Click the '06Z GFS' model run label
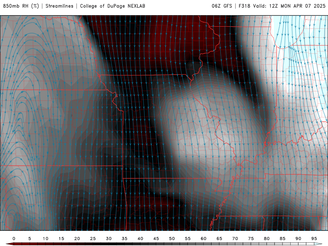Viewport: 328px width, 246px height. pos(222,6)
